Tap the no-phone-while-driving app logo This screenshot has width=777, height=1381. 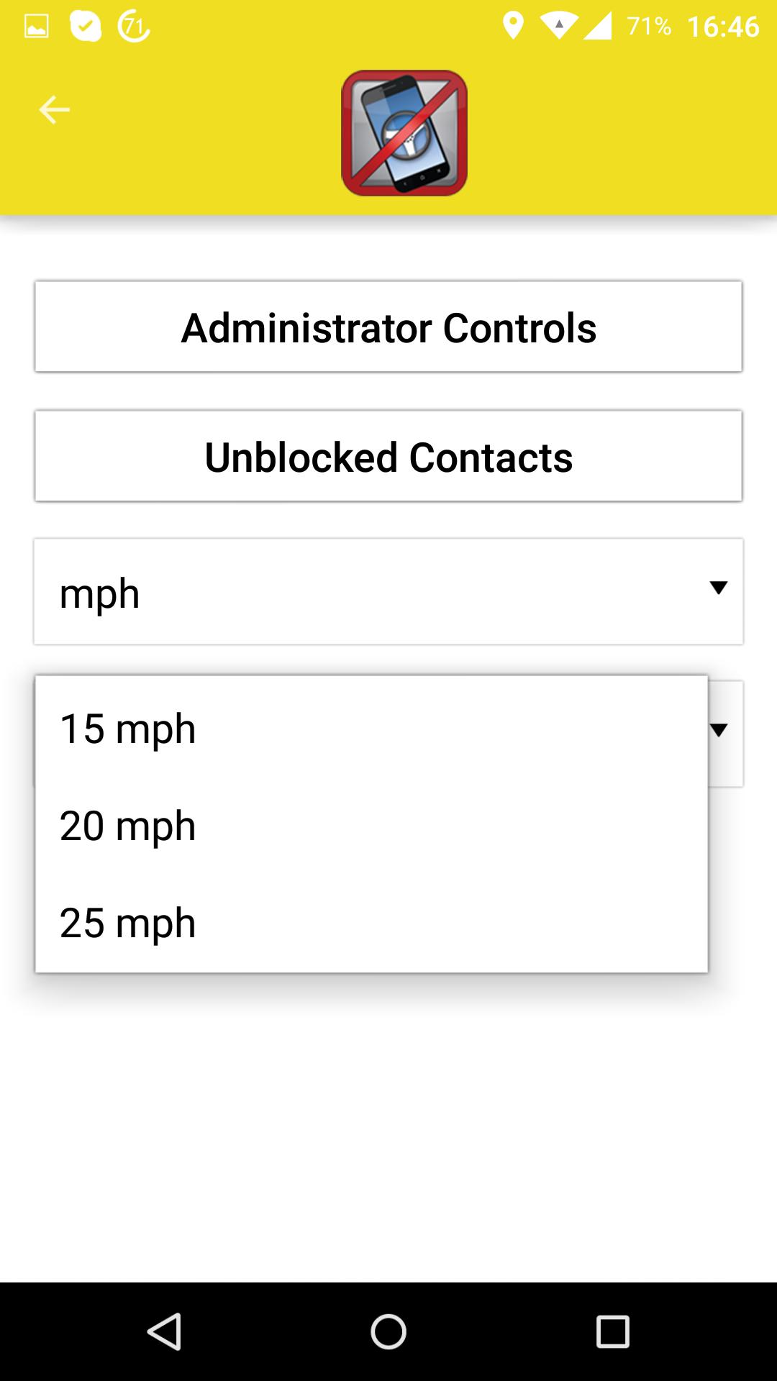tap(404, 133)
